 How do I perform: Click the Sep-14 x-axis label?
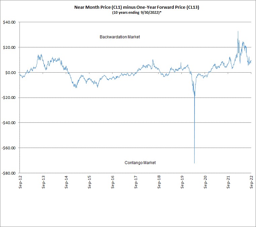(x=66, y=182)
